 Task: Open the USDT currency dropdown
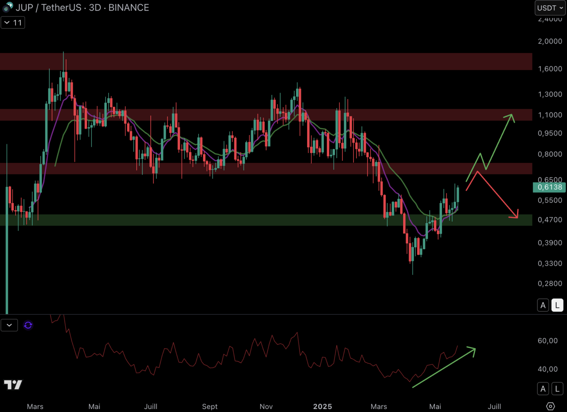(550, 8)
